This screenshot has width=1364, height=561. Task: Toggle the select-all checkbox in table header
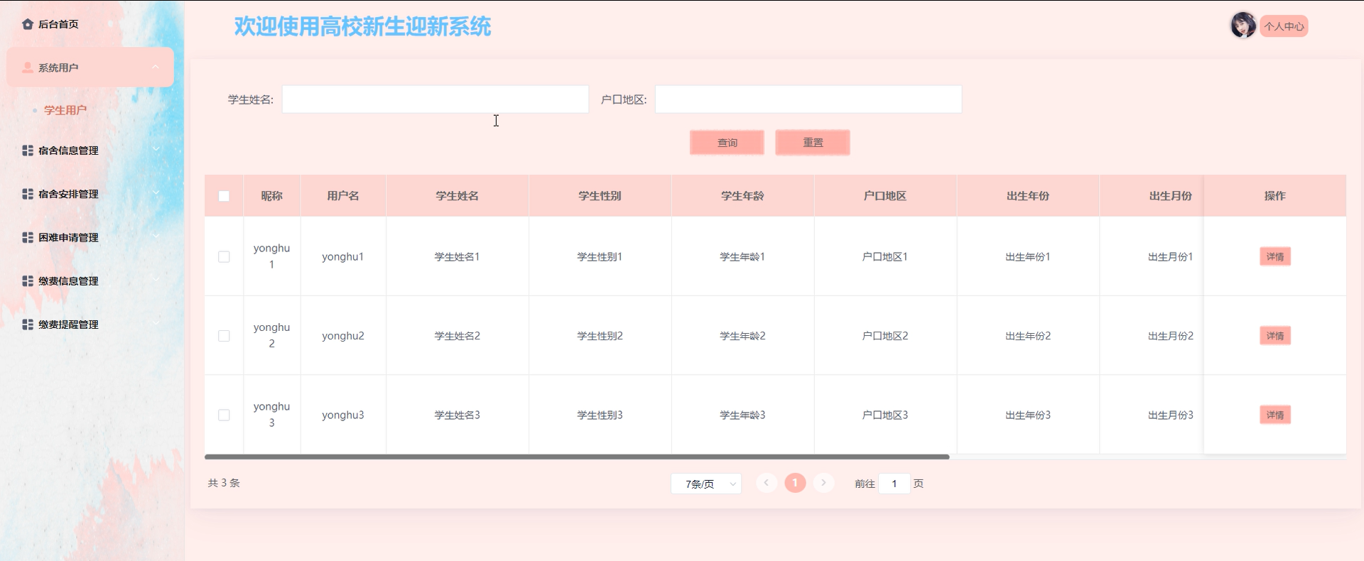pyautogui.click(x=224, y=196)
